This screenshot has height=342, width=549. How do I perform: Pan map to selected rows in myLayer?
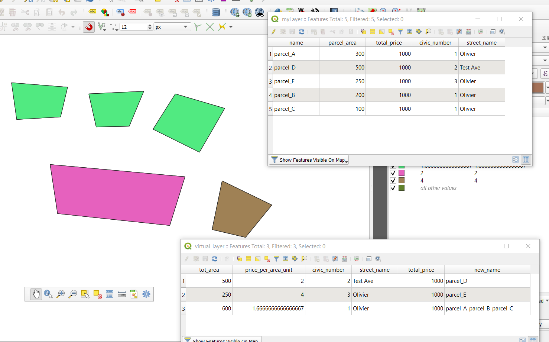tap(419, 32)
